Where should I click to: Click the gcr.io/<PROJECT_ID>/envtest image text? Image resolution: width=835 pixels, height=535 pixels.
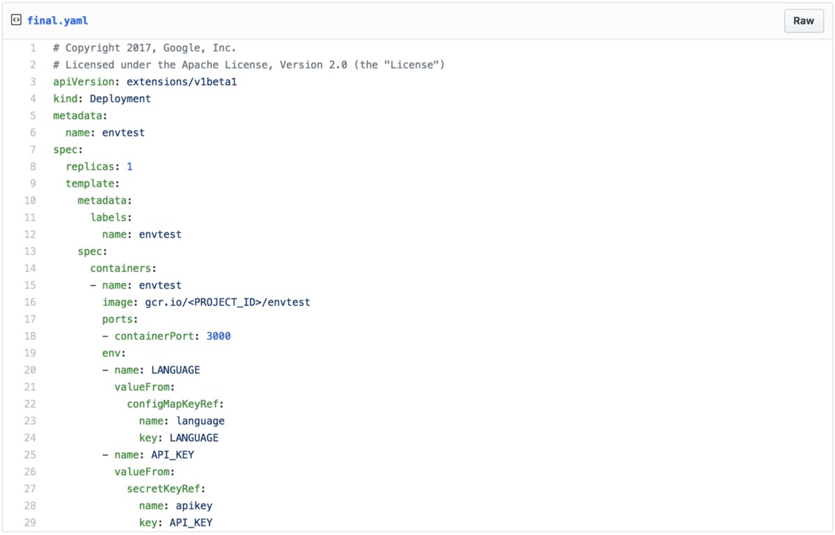(x=228, y=302)
